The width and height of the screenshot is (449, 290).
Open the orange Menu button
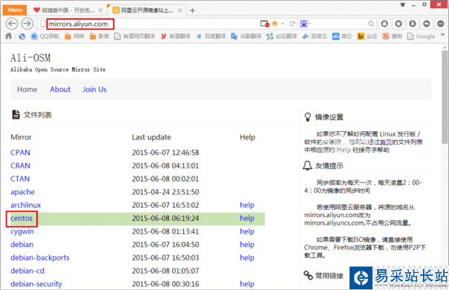(15, 10)
